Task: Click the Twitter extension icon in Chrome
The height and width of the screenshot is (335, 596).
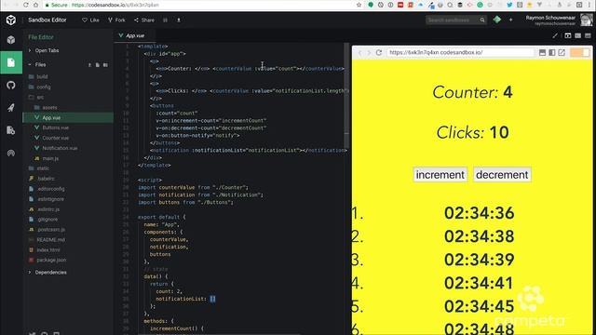Action: (509, 5)
